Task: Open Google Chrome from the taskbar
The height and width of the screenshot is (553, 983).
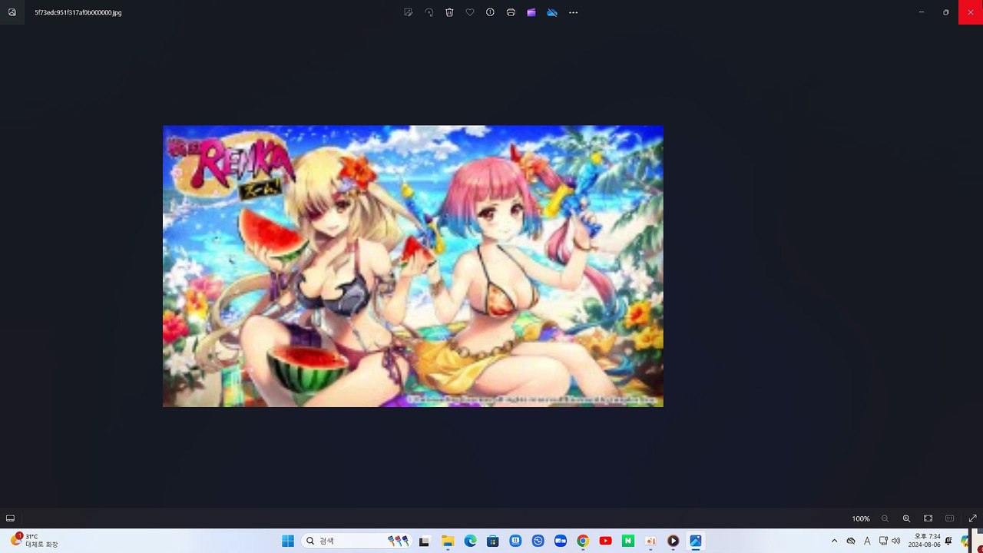Action: click(x=583, y=541)
